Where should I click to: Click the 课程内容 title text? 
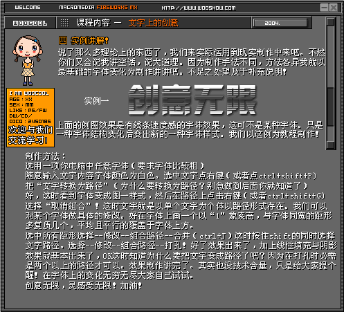pos(93,23)
